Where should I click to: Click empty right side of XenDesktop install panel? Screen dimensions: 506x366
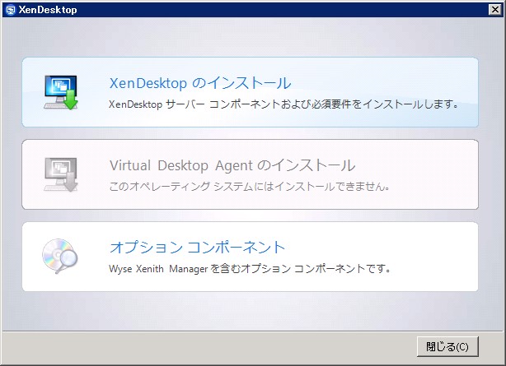point(412,78)
